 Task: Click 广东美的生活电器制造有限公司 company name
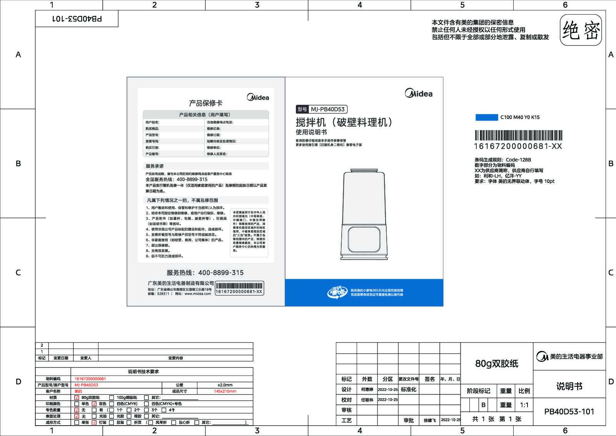[x=181, y=283]
